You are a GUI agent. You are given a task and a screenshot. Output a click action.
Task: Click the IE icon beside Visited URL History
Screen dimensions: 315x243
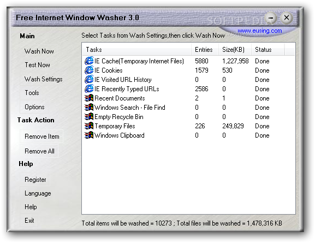89,79
